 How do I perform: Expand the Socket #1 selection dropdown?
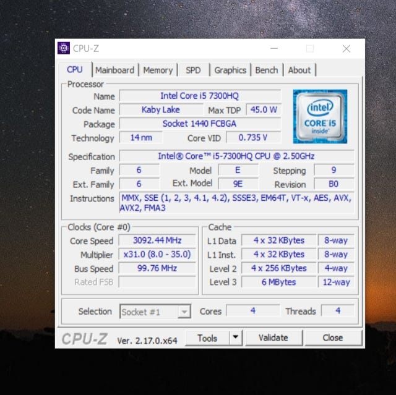[184, 312]
